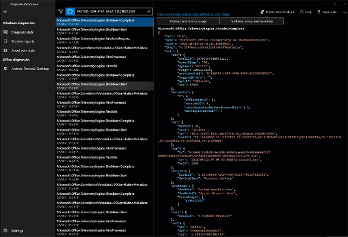
Task: Select the highlighted blue ShutdownComplete event
Action: [x=104, y=22]
